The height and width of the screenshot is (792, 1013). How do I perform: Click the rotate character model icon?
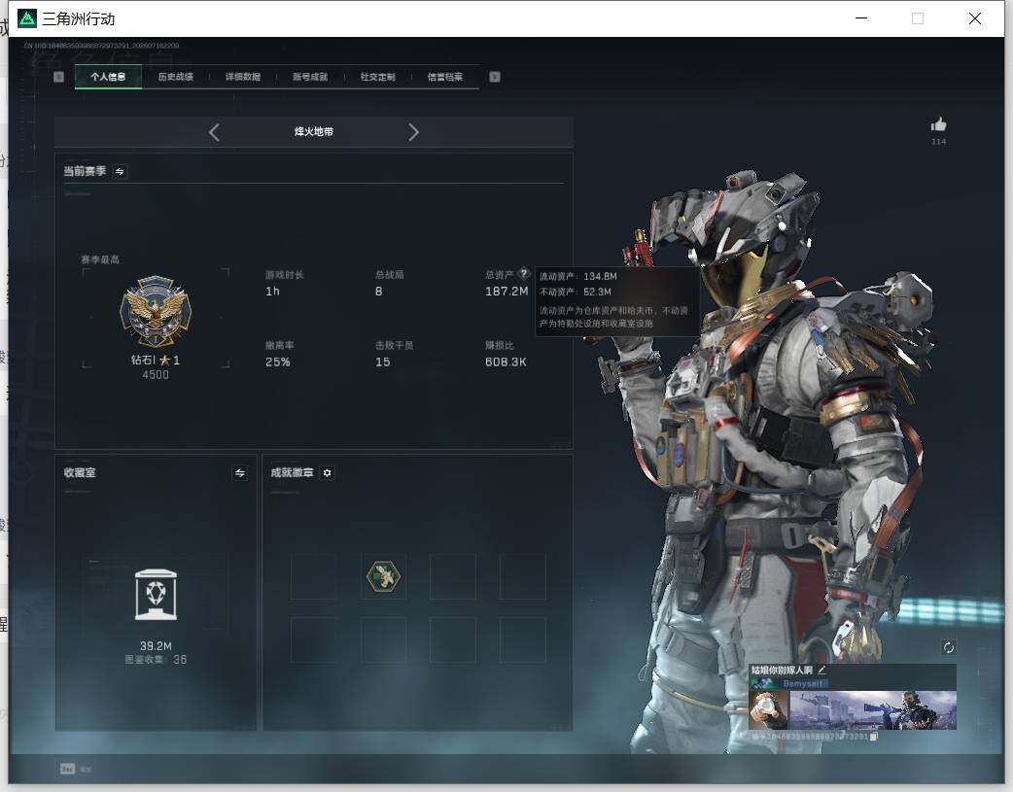[x=948, y=647]
